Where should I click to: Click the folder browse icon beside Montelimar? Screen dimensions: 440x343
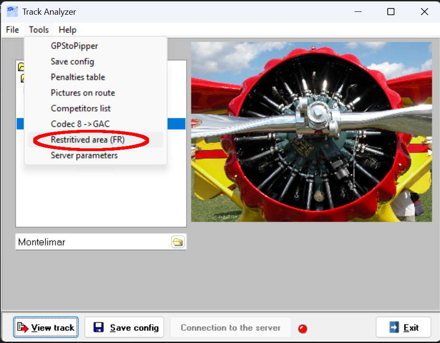click(178, 242)
